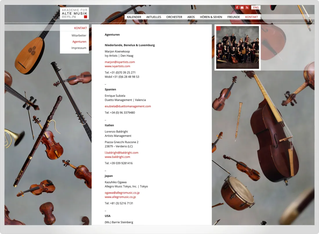Email marjon@ivyartists.com

120,62
